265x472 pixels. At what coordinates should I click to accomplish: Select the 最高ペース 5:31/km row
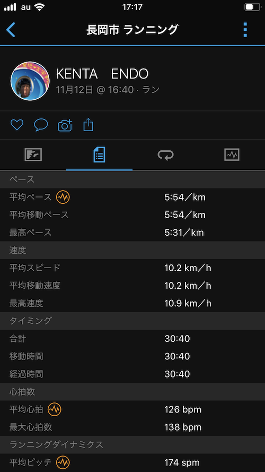coord(132,233)
